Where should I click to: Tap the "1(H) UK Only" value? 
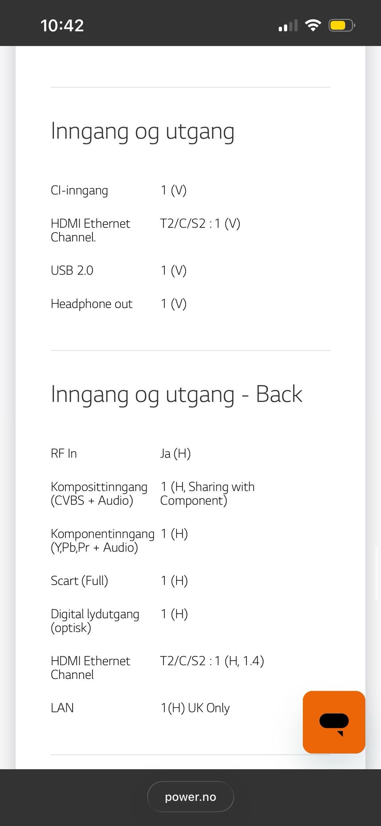195,708
